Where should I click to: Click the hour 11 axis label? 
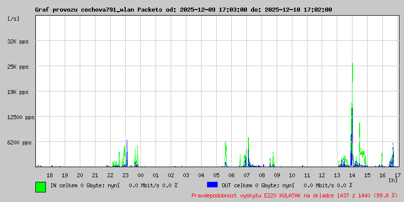[x=307, y=175]
